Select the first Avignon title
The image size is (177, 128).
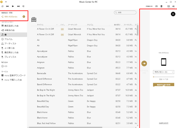[41, 62]
